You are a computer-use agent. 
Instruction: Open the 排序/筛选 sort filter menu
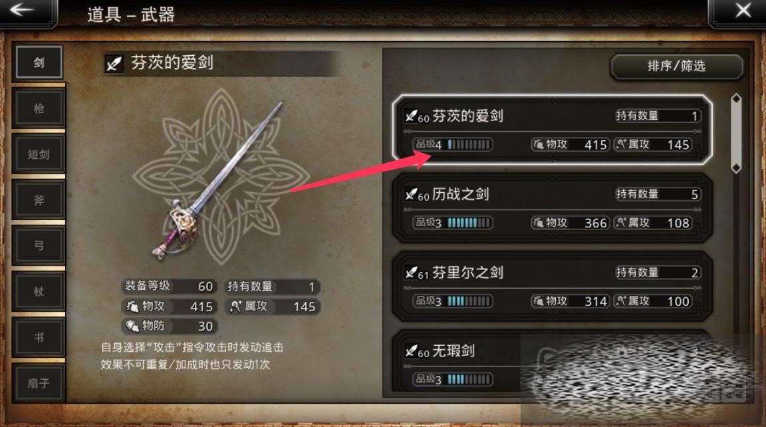[x=677, y=66]
